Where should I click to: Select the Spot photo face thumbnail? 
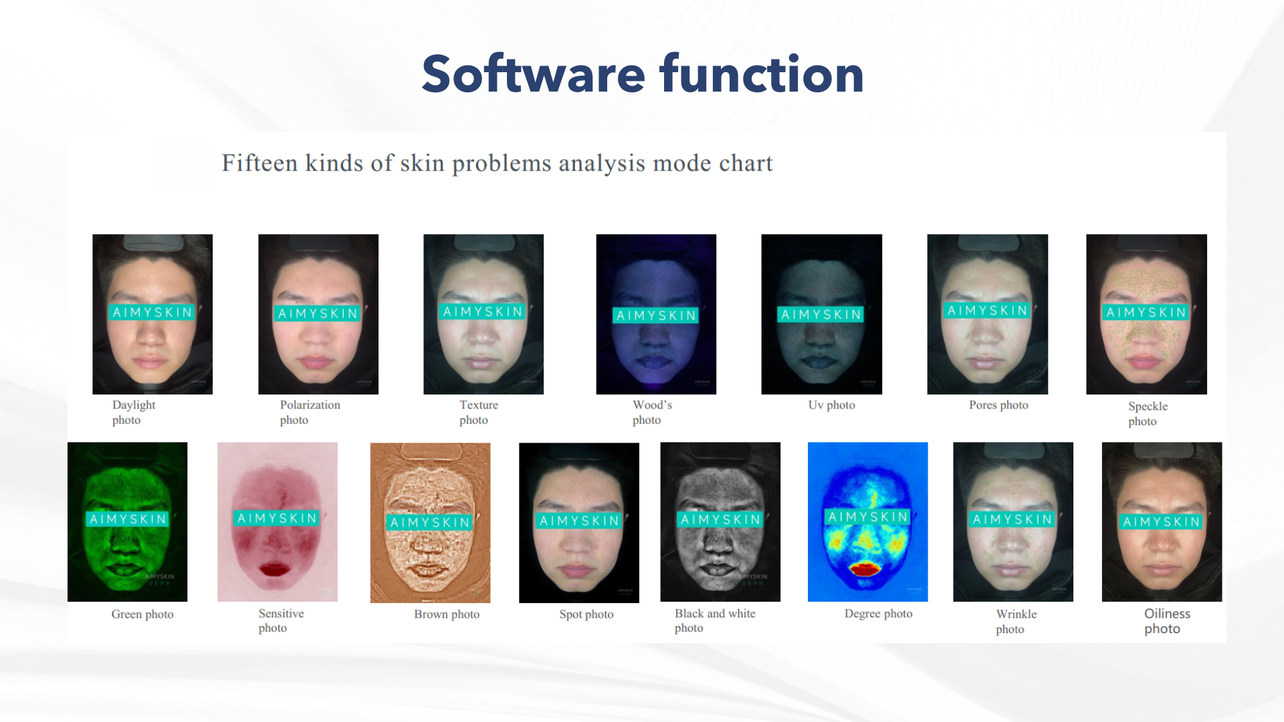click(x=579, y=523)
